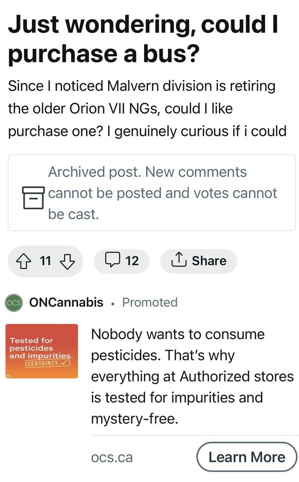Click the Learn More button
This screenshot has width=299, height=482.
click(247, 457)
